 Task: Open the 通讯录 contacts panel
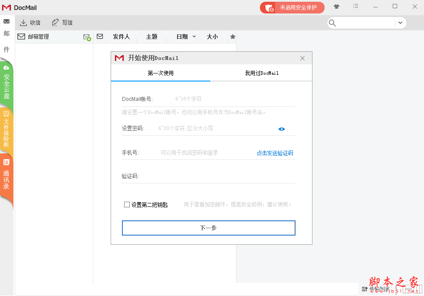[x=7, y=176]
